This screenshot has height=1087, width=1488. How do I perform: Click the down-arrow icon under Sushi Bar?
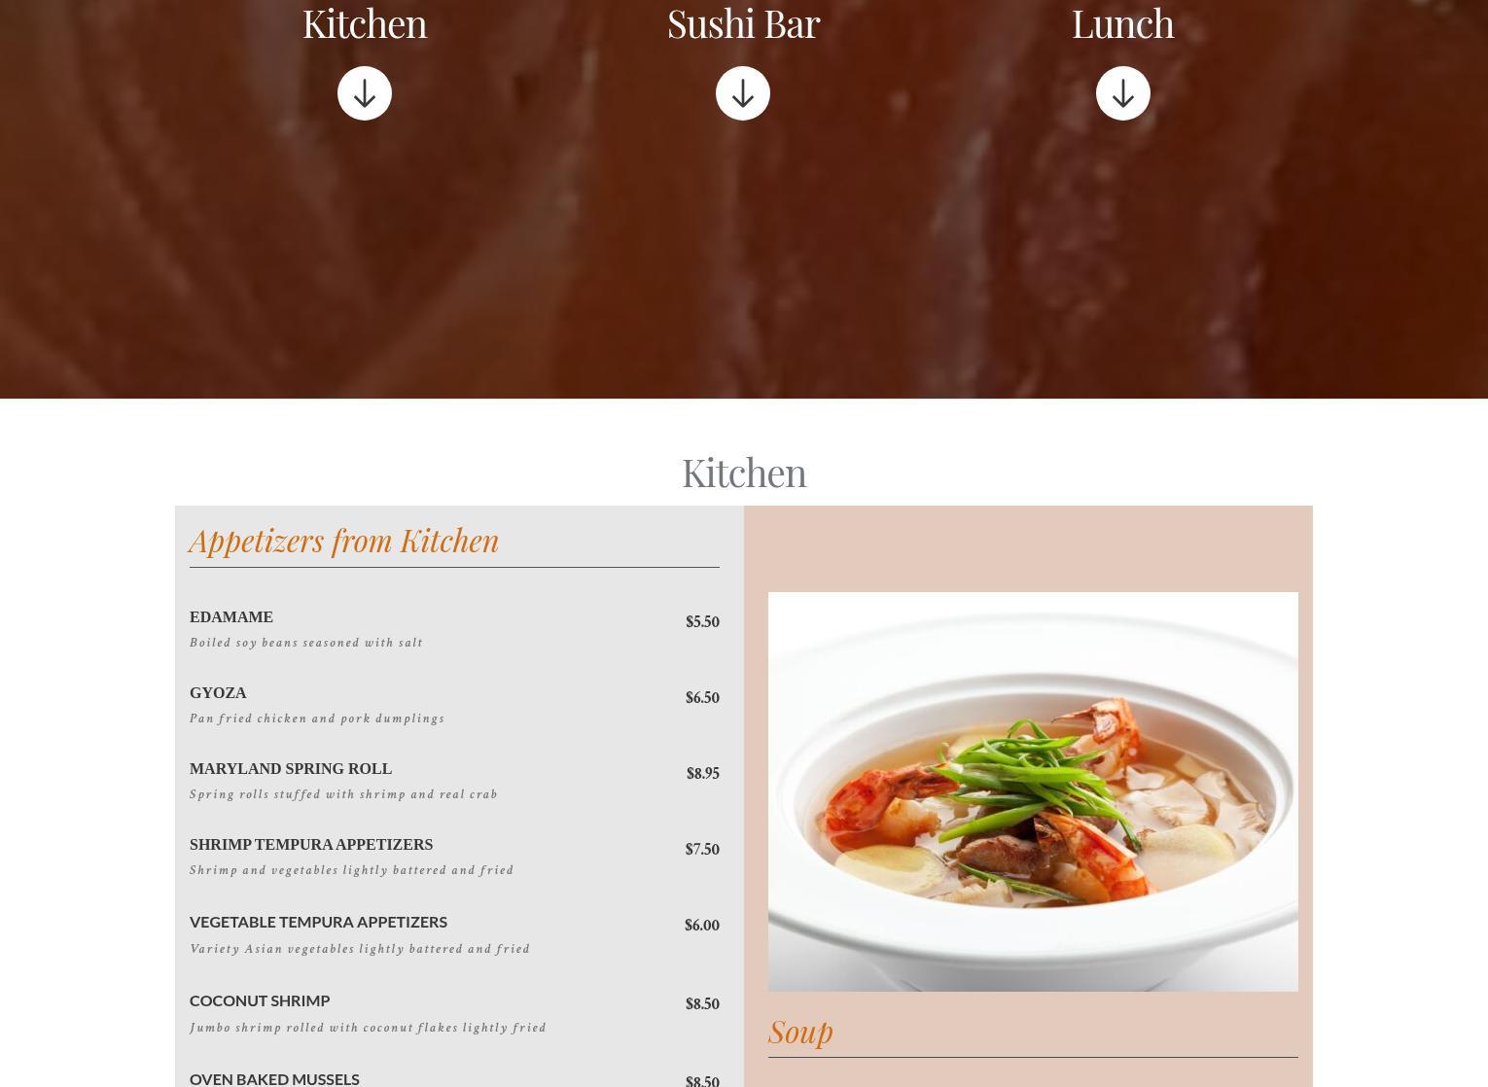pos(743,93)
